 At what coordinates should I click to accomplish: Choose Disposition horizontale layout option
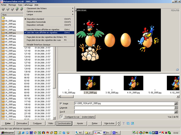pos(49,22)
